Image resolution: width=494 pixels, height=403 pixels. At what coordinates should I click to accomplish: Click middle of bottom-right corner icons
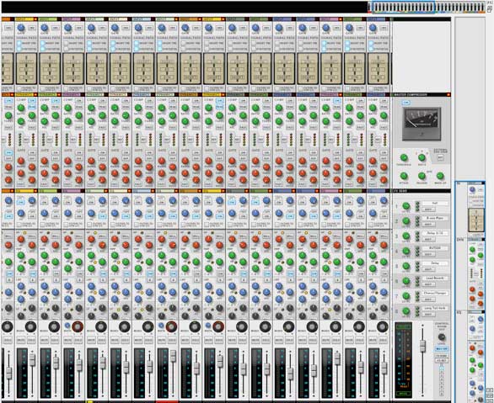490,395
